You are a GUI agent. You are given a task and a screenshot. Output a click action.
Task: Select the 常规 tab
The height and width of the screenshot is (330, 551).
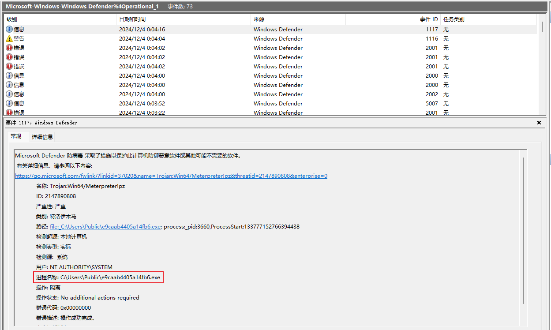coord(16,136)
